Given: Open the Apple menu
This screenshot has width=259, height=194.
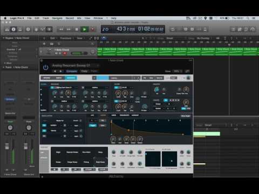Looking at the screenshot, I should [x=5, y=18].
